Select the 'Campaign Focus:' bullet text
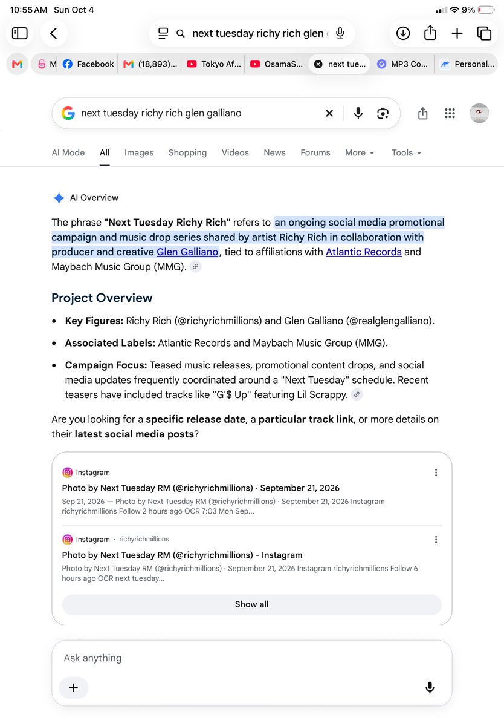 click(106, 365)
